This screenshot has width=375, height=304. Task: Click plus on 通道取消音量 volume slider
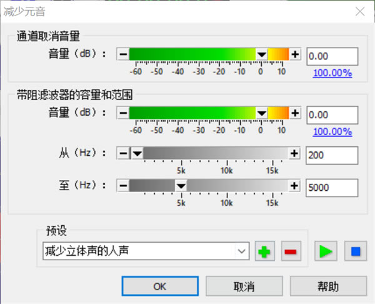click(x=296, y=54)
